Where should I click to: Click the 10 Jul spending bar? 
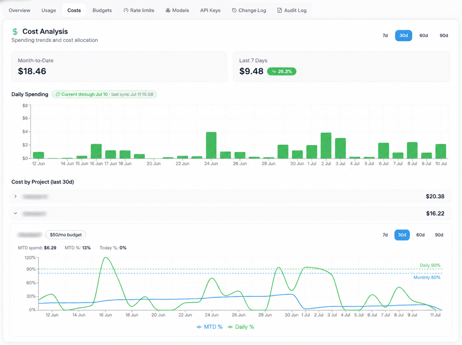pyautogui.click(x=441, y=151)
